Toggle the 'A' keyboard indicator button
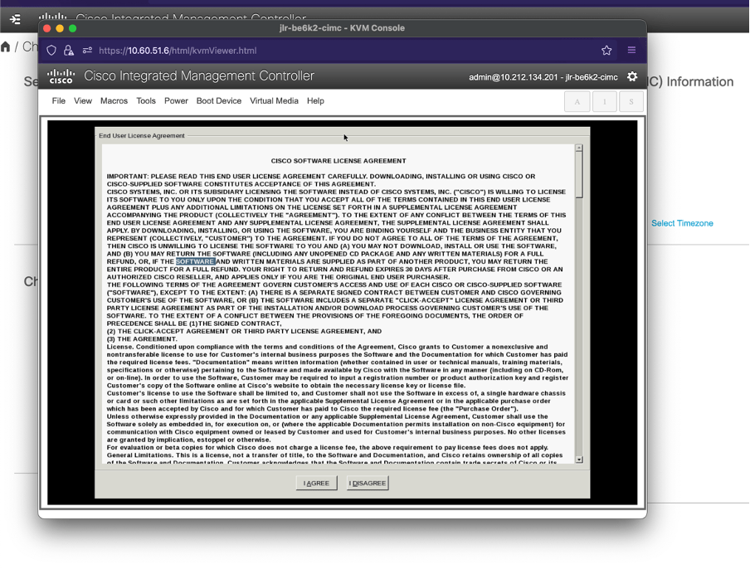Image resolution: width=750 pixels, height=569 pixels. point(577,101)
